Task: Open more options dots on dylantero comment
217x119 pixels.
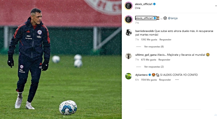Action: click(x=177, y=80)
